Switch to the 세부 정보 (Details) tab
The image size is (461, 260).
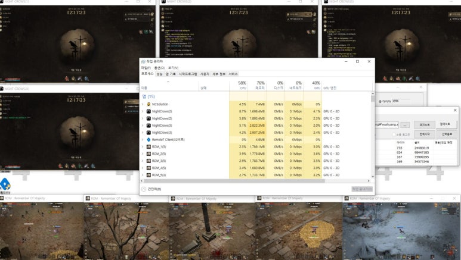click(219, 74)
